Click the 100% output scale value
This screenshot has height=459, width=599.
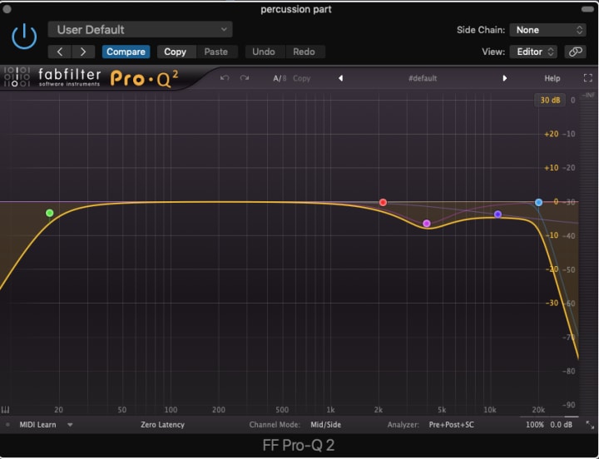(535, 425)
